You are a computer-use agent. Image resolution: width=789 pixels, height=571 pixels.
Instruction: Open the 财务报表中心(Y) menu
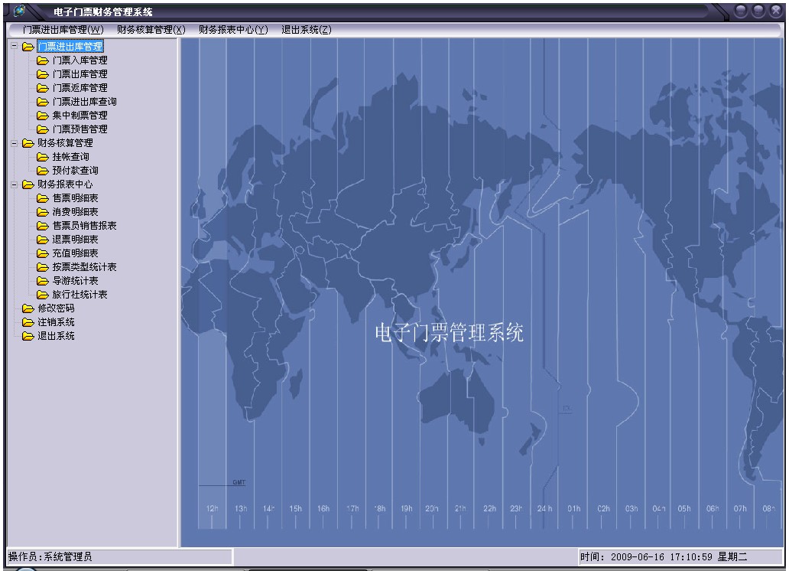(233, 30)
